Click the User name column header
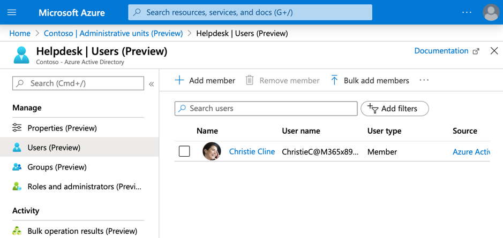The height and width of the screenshot is (238, 503). 301,130
